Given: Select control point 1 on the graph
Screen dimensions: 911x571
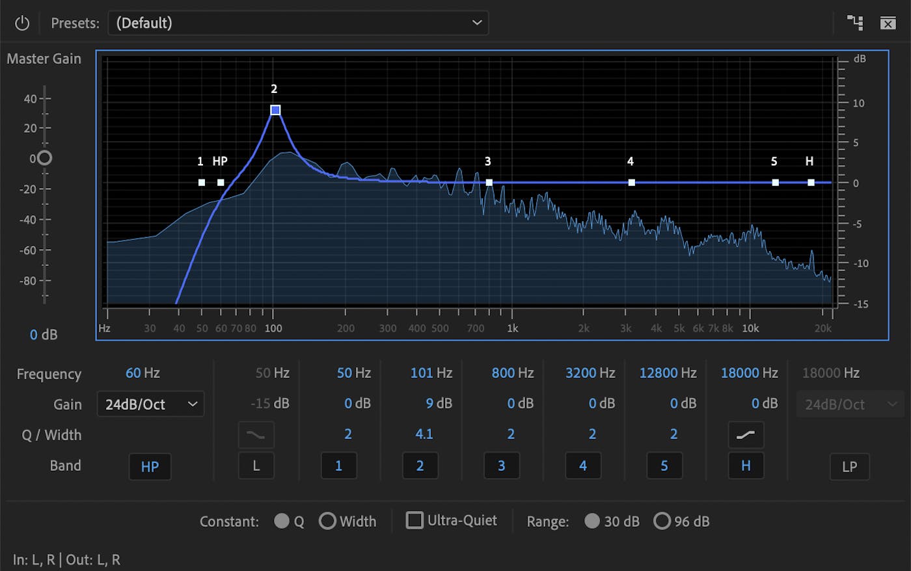Looking at the screenshot, I should (x=202, y=183).
